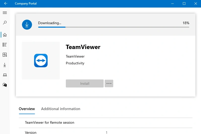This screenshot has width=201, height=134.
Task: Minimize the Company Portal window
Action: pyautogui.click(x=173, y=4)
